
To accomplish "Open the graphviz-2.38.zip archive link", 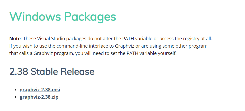I will pos(39,97).
